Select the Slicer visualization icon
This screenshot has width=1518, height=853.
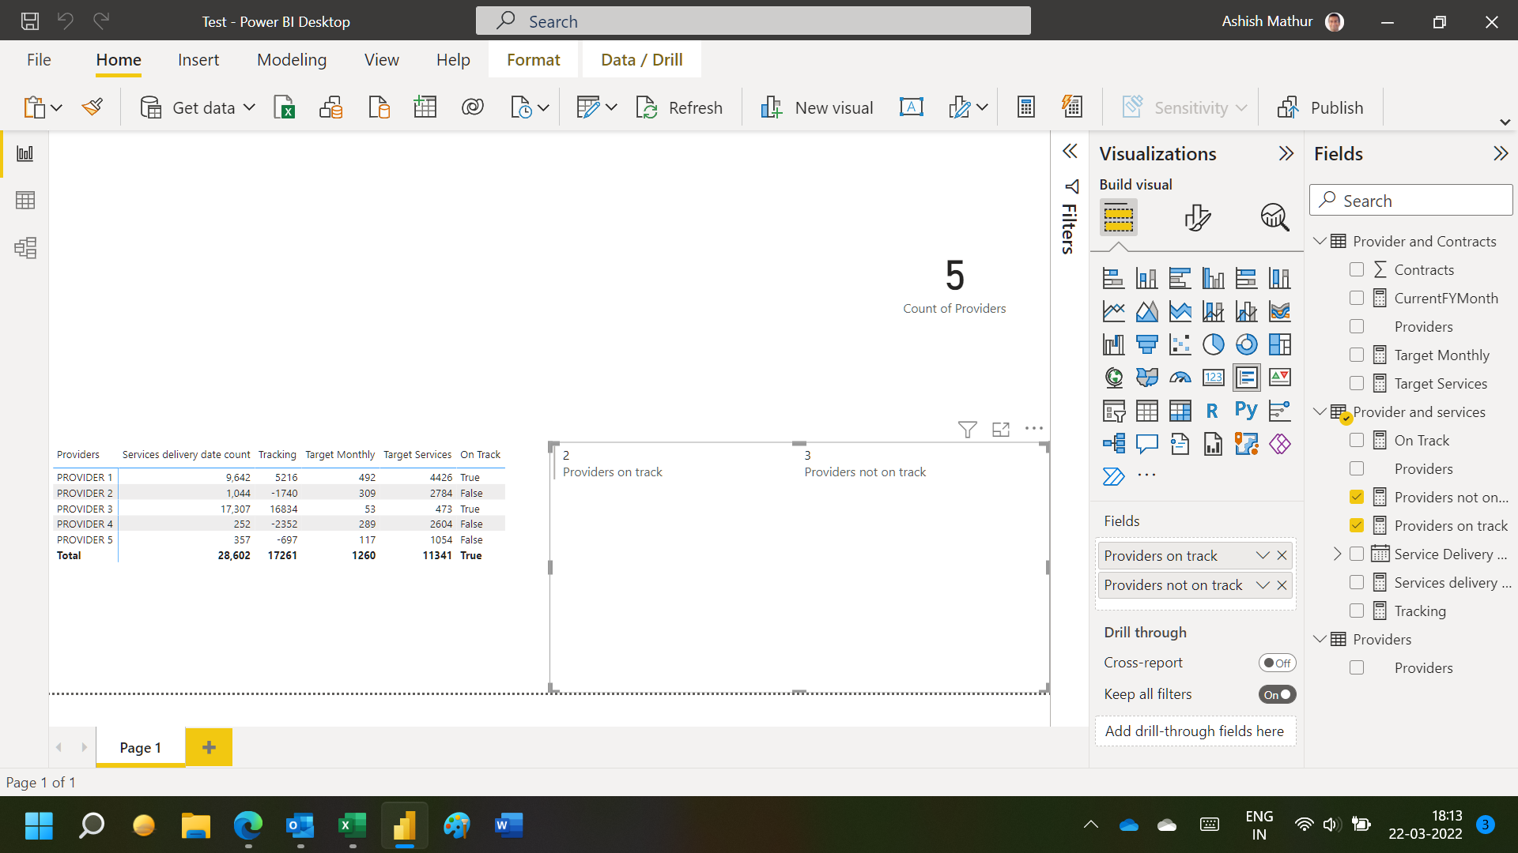pos(1113,411)
